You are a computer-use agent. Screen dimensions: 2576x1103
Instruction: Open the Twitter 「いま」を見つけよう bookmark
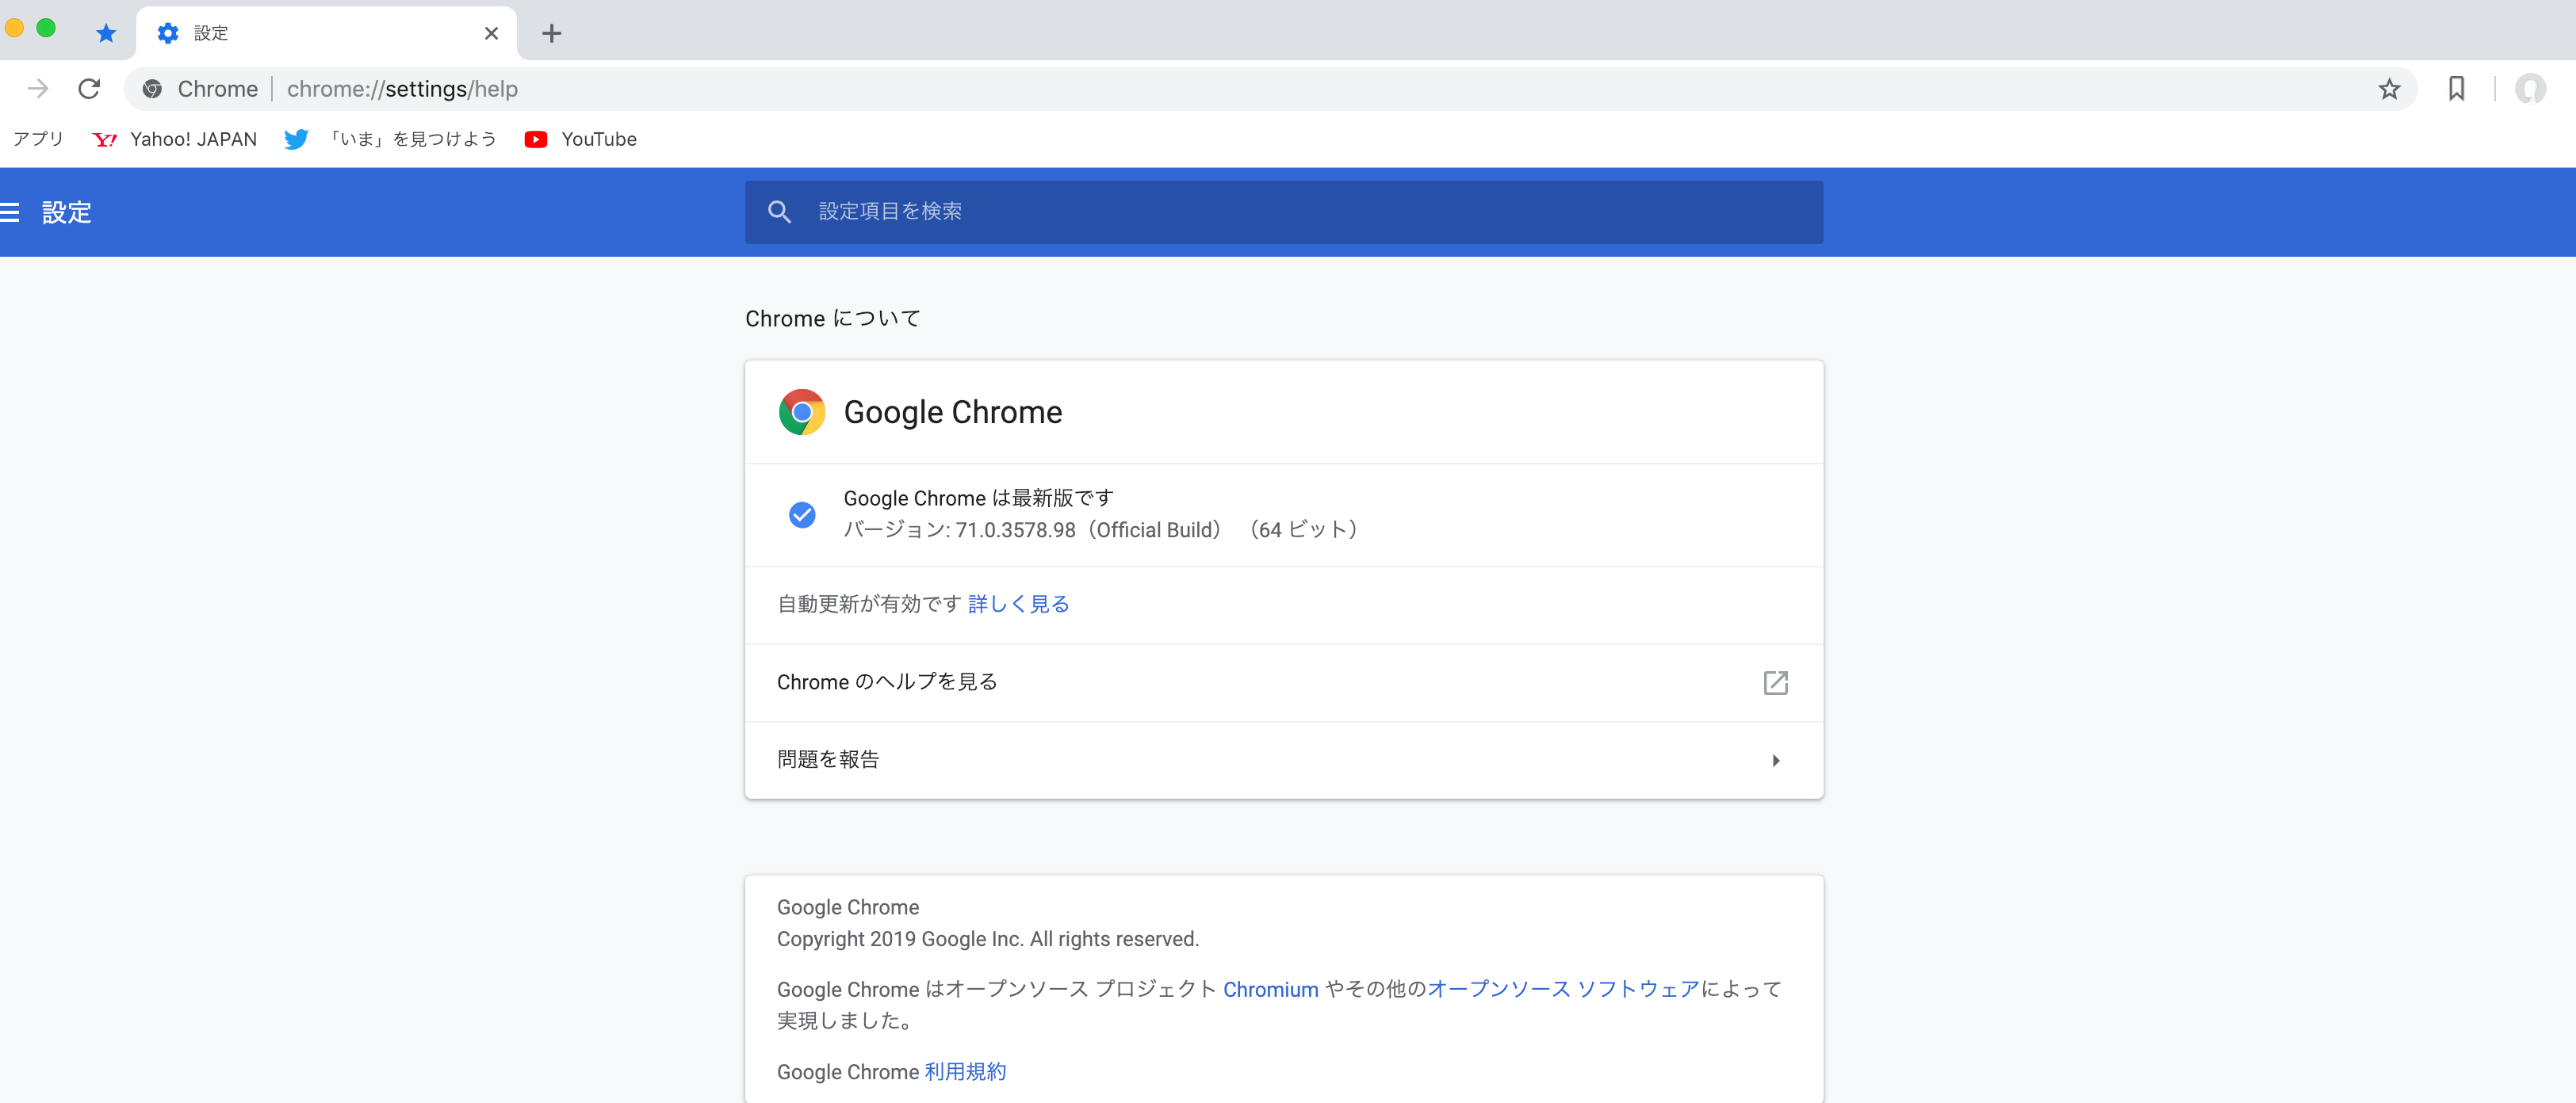[x=391, y=139]
